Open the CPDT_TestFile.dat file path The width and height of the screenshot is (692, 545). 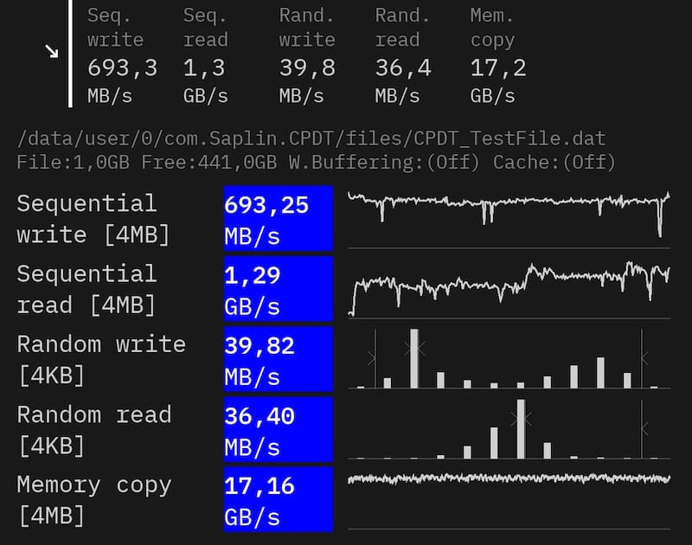[x=311, y=138]
